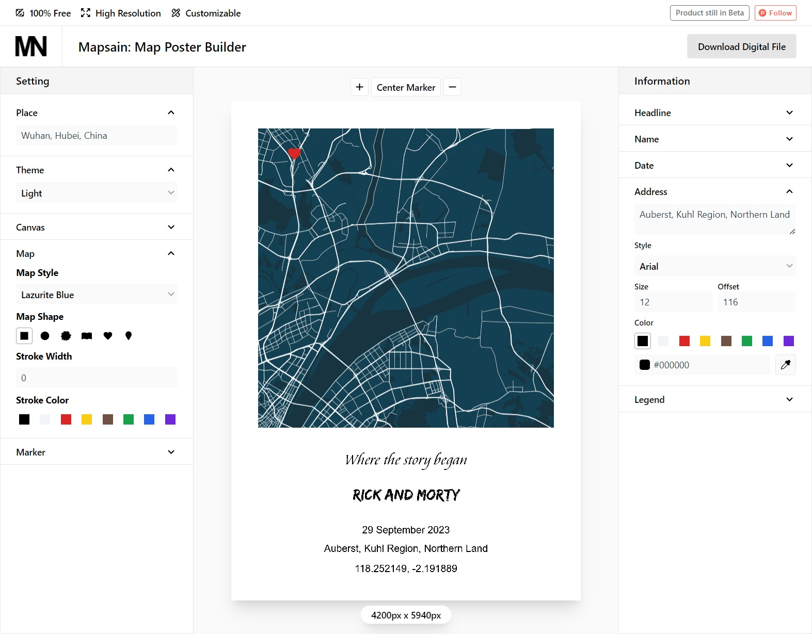Pick white stroke color swatch
This screenshot has width=812, height=634.
click(45, 419)
